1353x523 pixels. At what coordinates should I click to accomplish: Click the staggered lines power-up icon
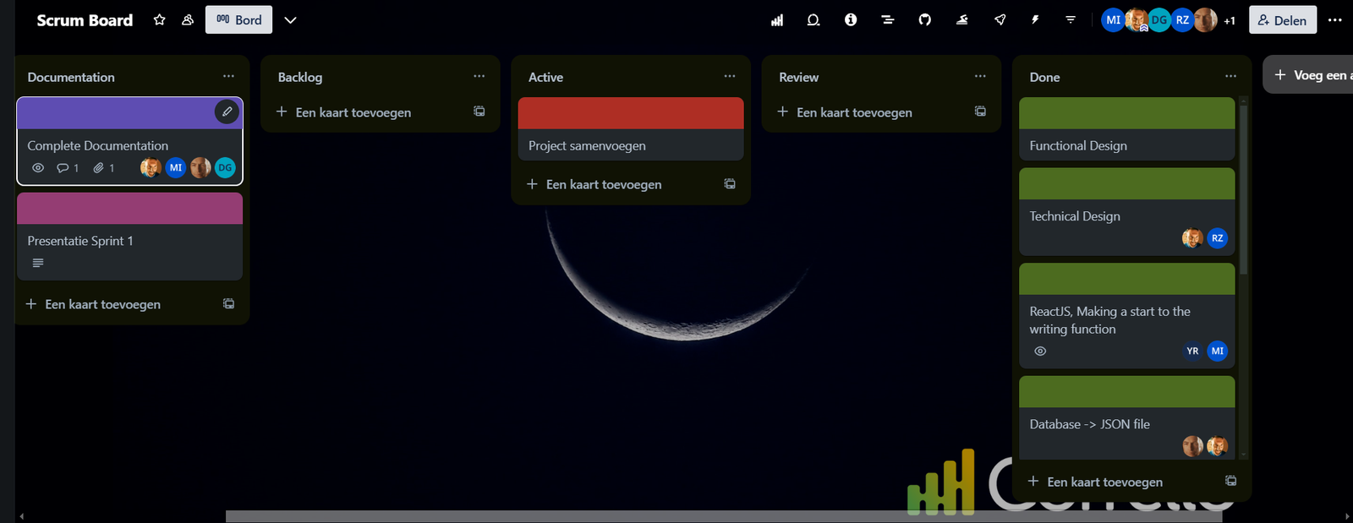coord(888,19)
